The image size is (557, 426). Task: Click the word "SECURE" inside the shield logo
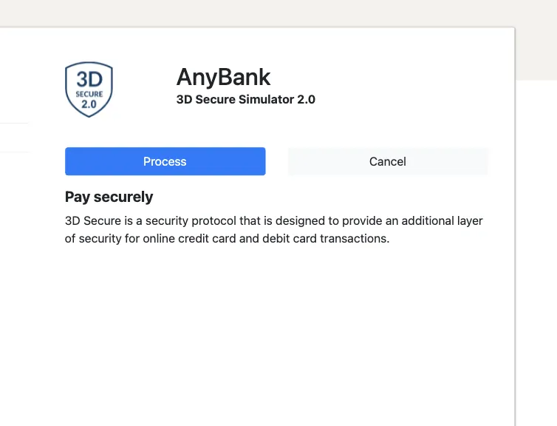point(89,95)
